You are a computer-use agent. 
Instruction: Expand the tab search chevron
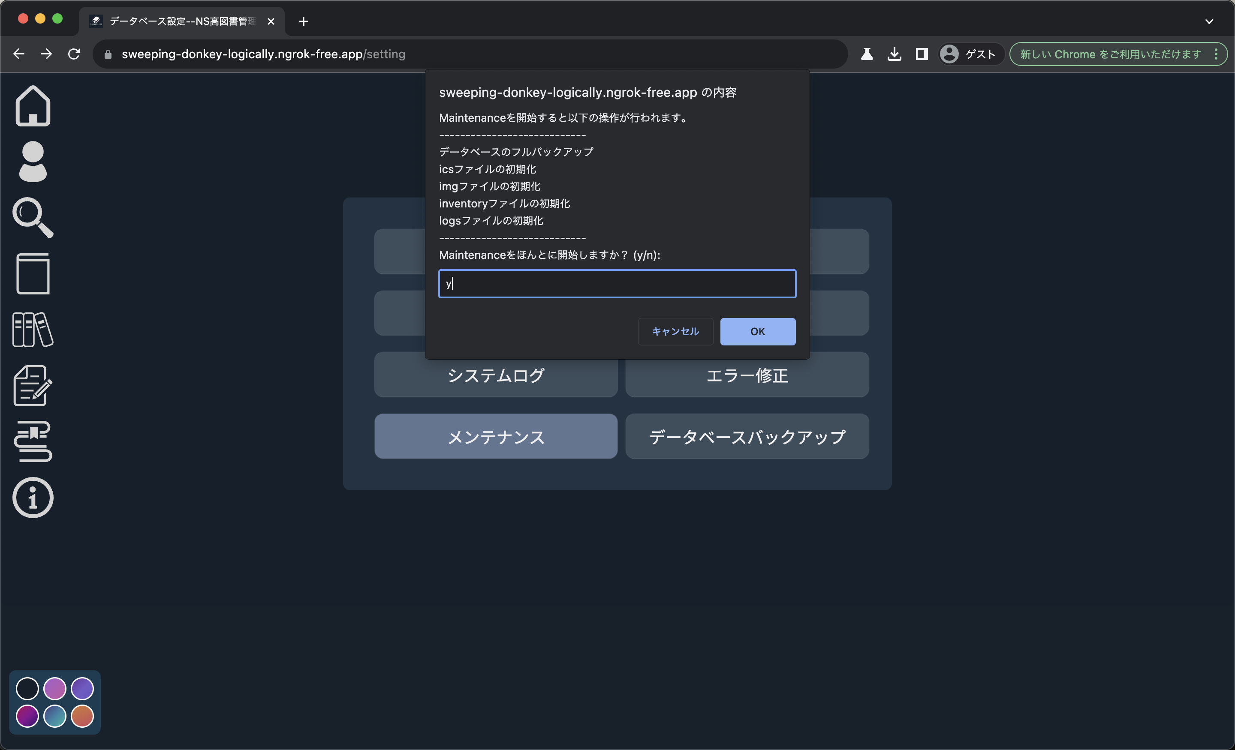tap(1209, 21)
